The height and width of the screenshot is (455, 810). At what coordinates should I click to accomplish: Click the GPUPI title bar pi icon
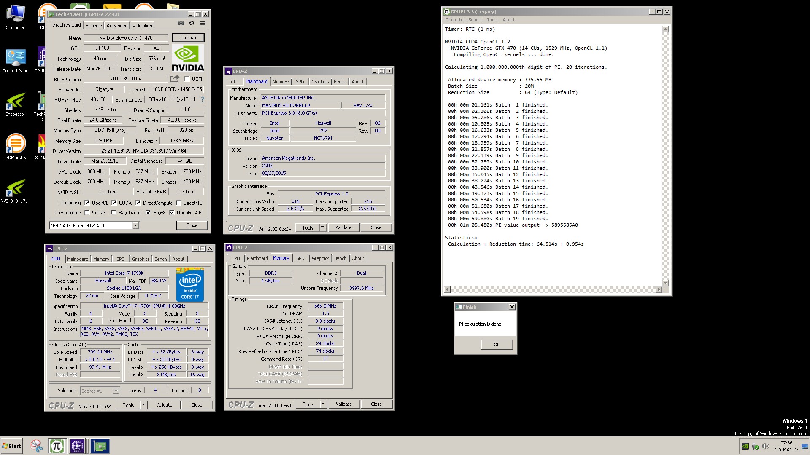[x=446, y=12]
